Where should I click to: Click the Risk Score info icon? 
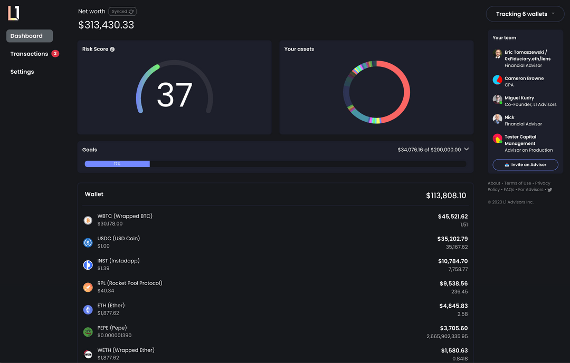tap(112, 50)
